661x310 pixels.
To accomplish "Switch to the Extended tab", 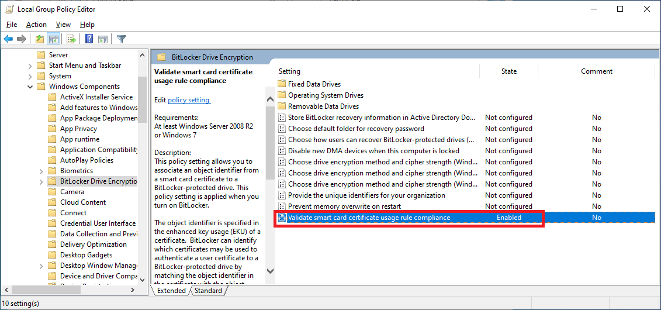I will click(171, 291).
